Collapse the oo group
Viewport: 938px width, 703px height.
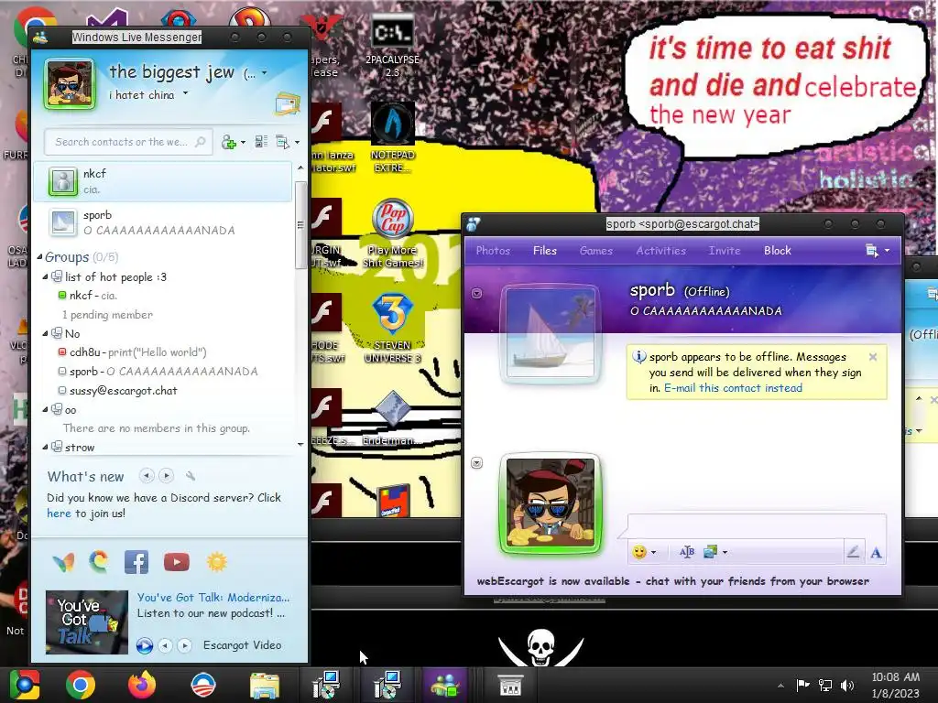click(45, 409)
